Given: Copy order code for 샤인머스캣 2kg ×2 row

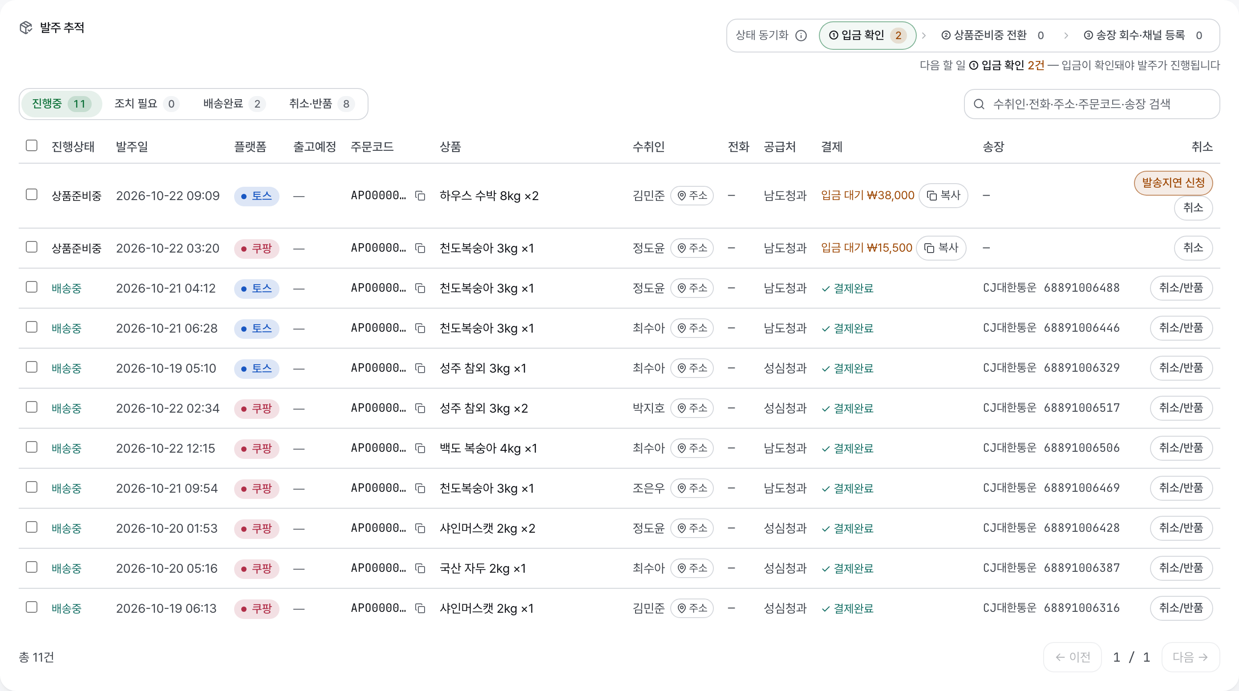Looking at the screenshot, I should pyautogui.click(x=420, y=528).
